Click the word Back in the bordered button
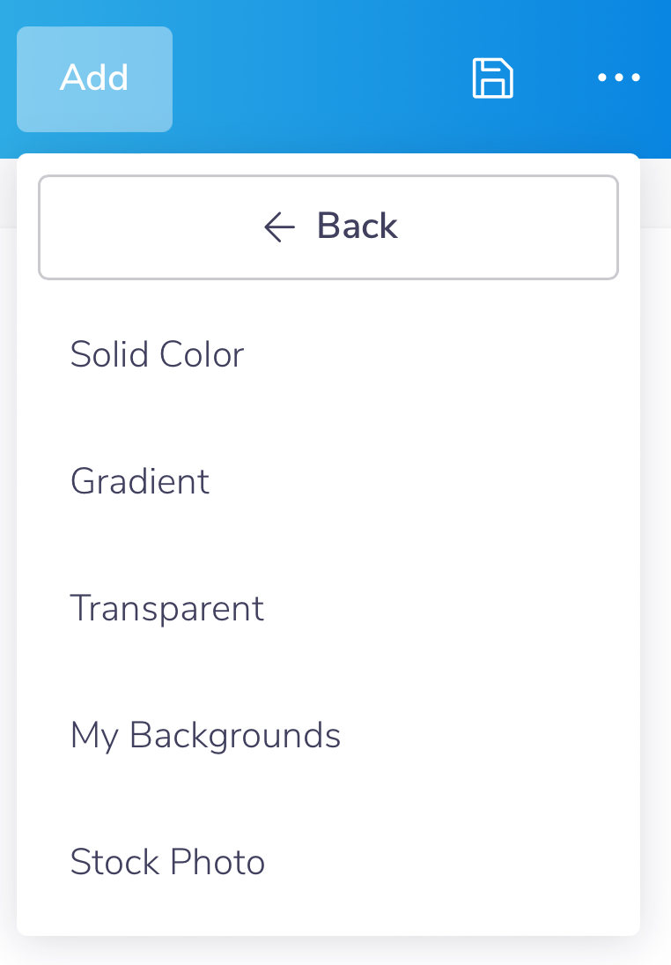 358,226
